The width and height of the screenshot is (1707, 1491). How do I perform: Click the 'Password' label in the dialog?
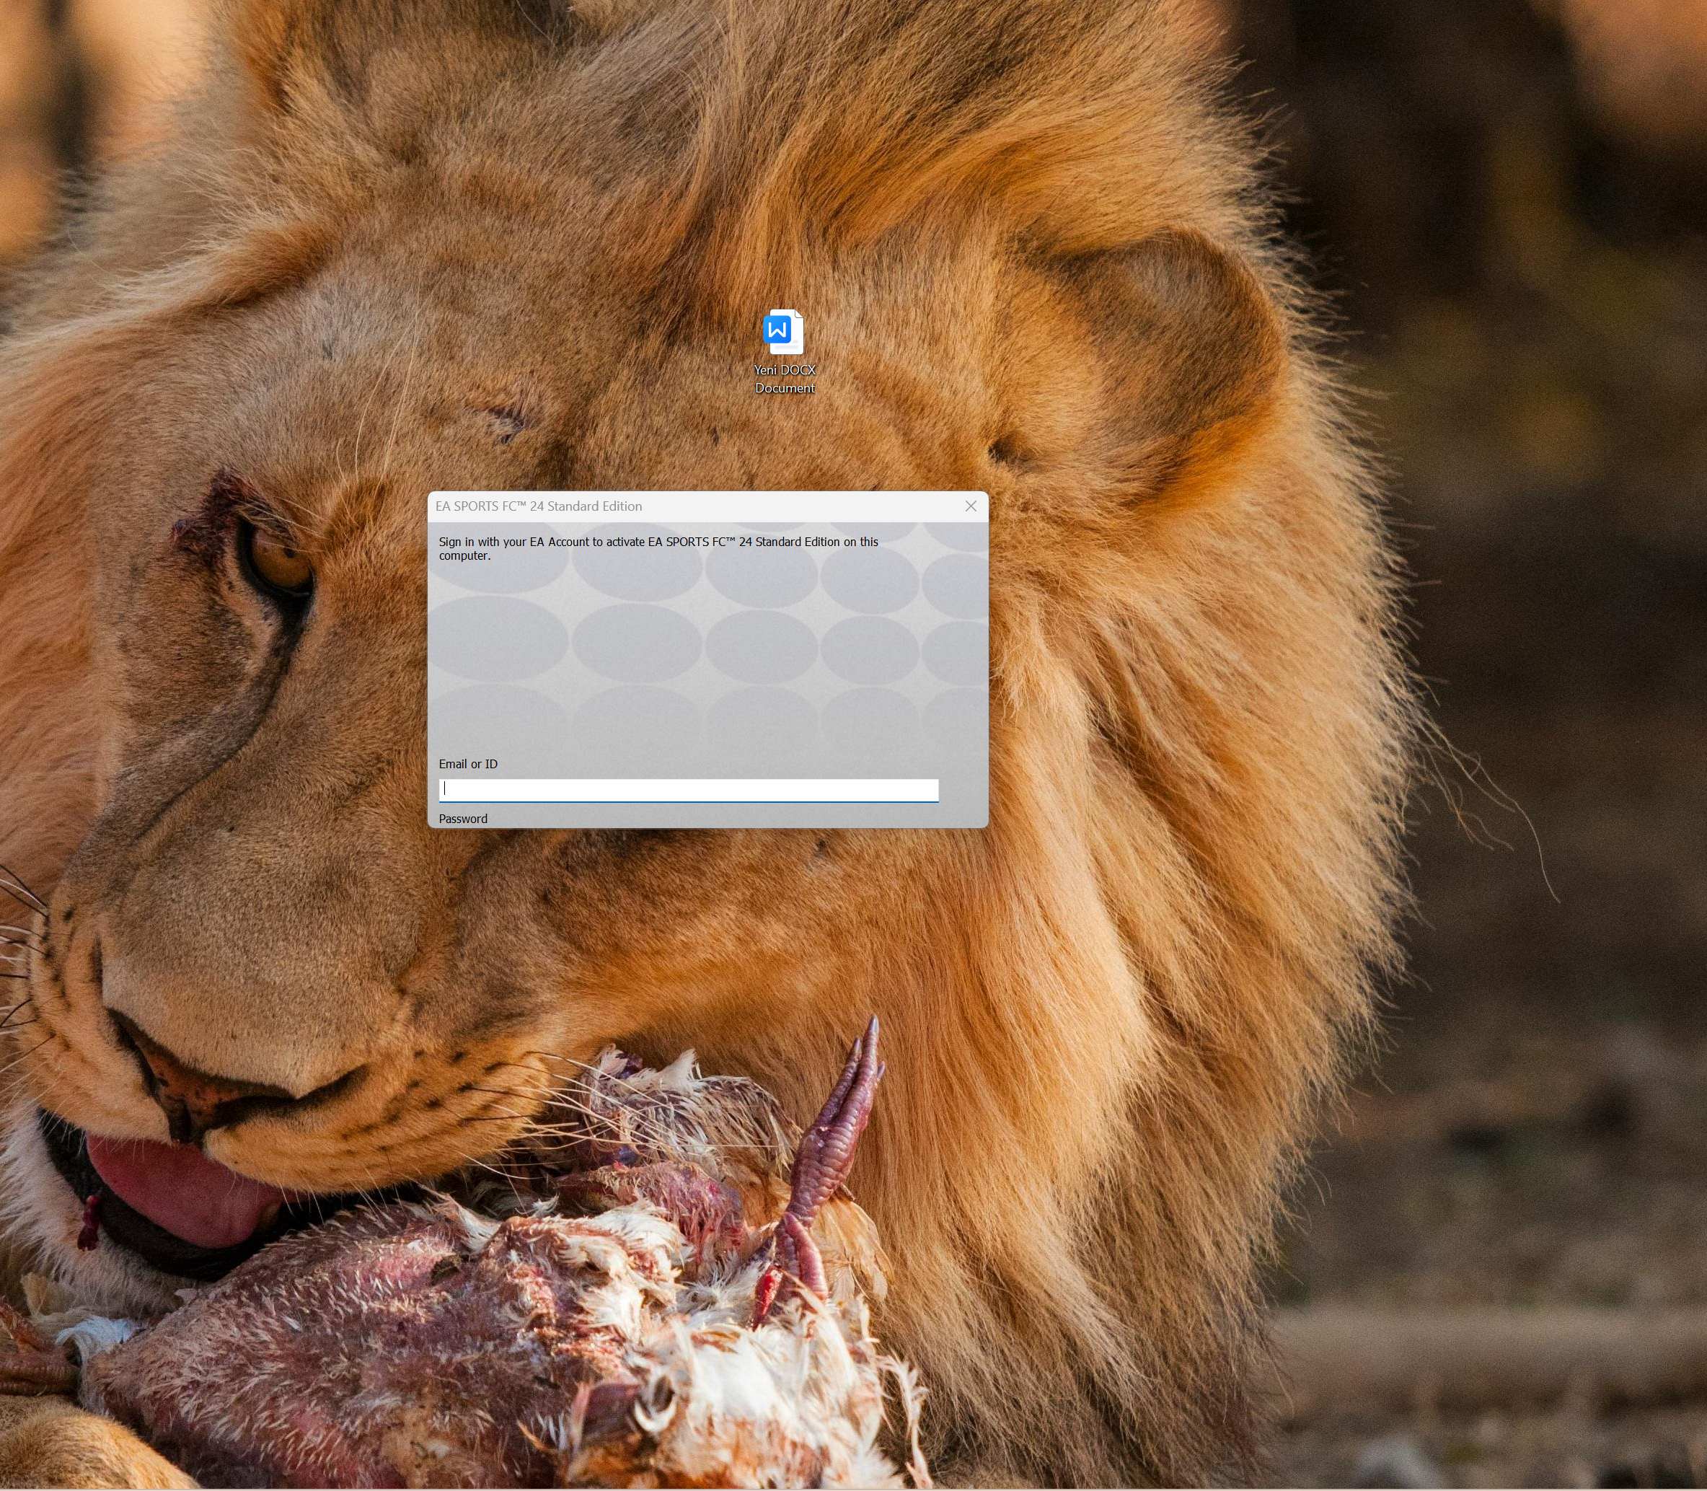pyautogui.click(x=462, y=819)
